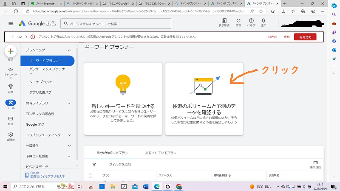
Task: Click フィルタを追加 filter field
Action: pos(120,165)
